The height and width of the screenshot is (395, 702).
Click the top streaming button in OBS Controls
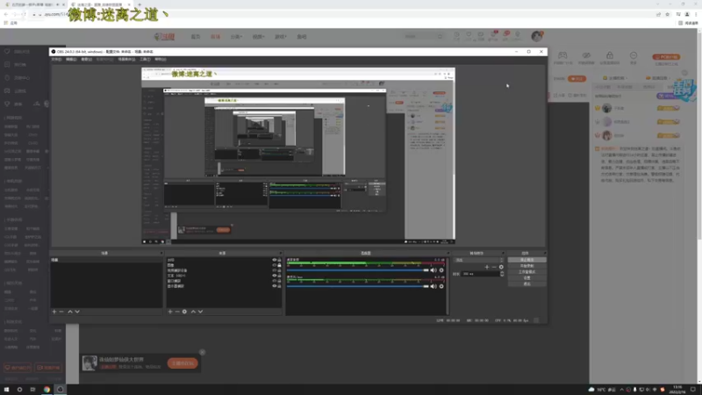tap(527, 260)
